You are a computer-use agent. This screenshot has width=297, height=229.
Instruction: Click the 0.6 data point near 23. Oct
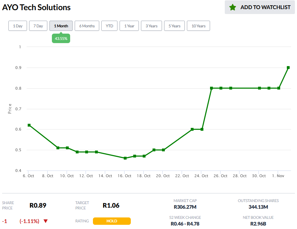(192, 129)
